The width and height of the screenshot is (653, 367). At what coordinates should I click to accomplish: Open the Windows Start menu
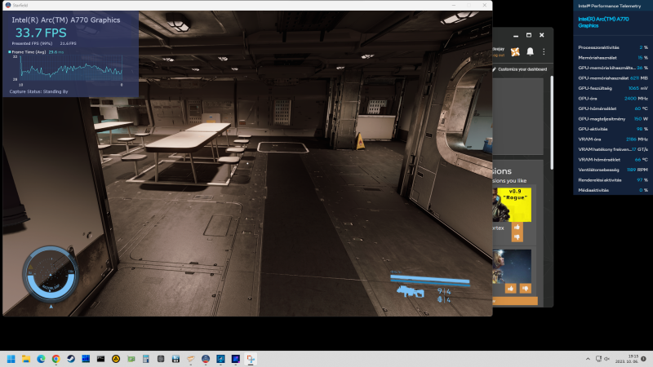click(11, 359)
